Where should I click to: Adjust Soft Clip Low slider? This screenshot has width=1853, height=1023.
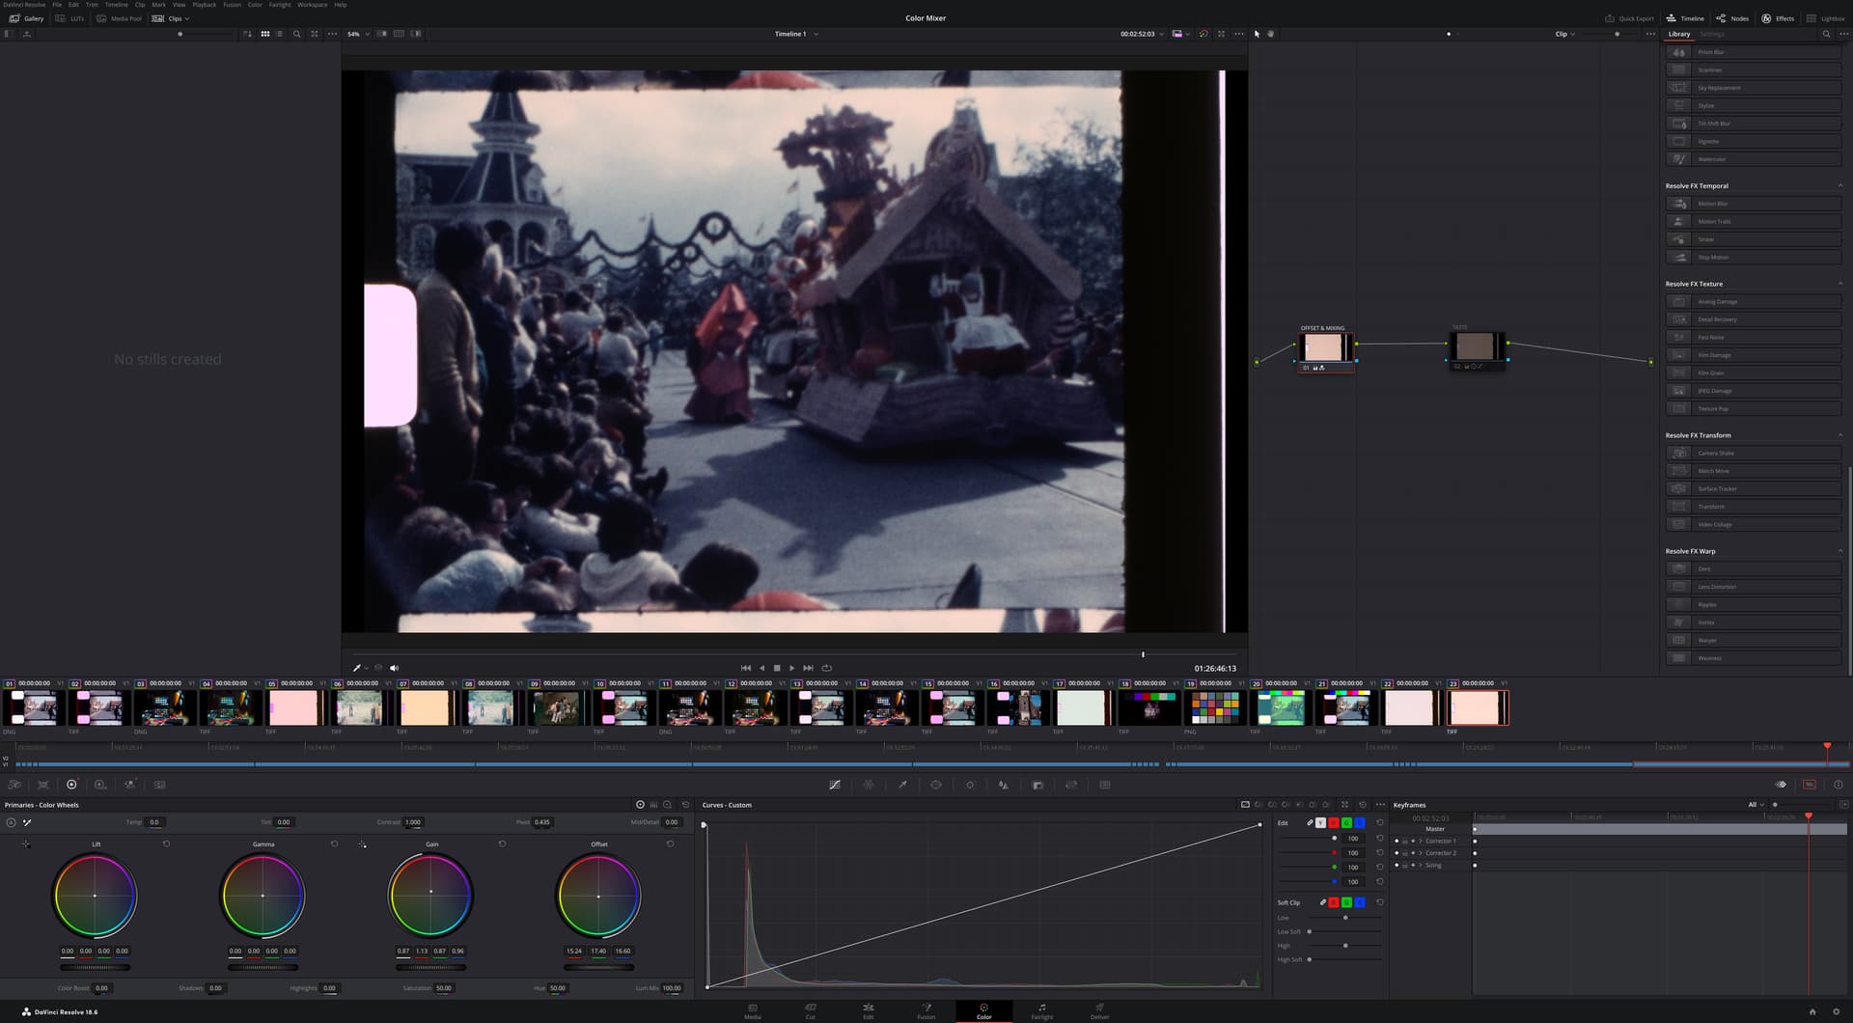pos(1345,918)
